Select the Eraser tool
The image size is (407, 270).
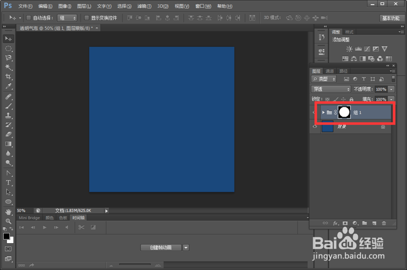pyautogui.click(x=8, y=134)
